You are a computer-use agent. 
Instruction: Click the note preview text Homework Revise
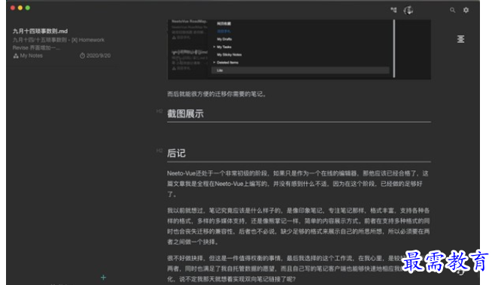point(59,43)
